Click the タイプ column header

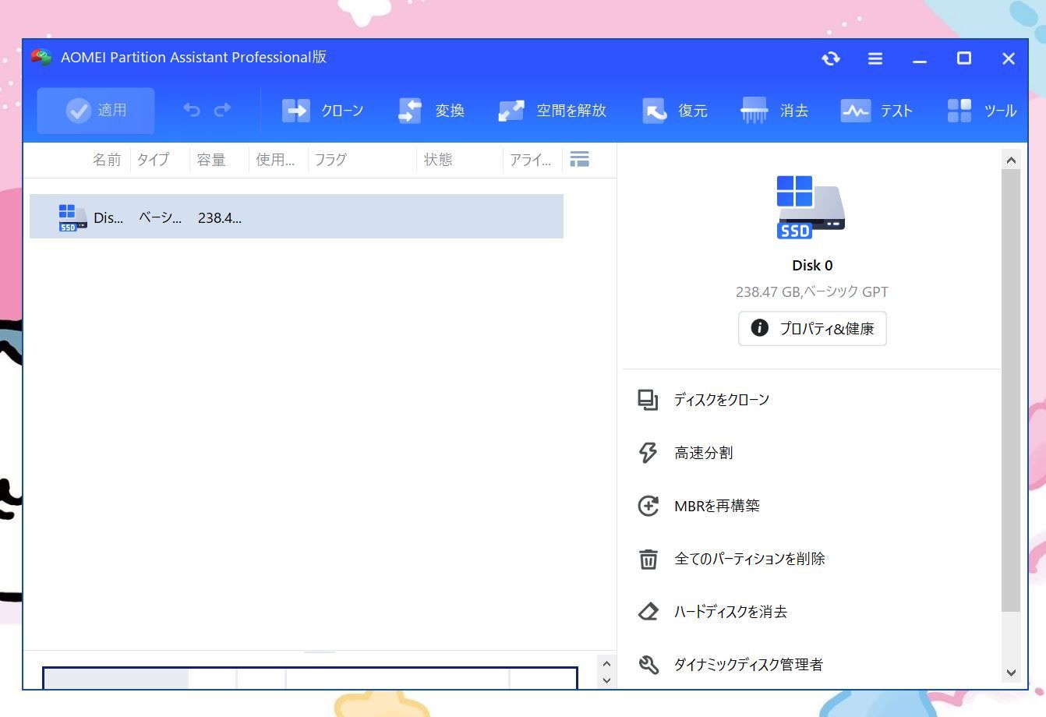[x=153, y=160]
